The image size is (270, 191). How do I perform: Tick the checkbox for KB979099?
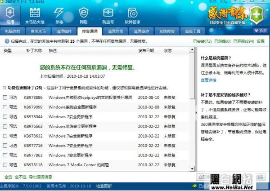click(5, 107)
